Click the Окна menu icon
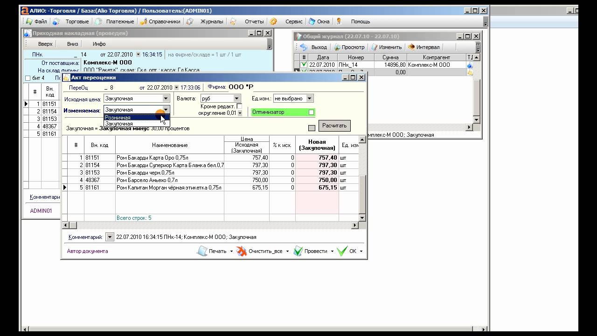597x336 pixels. [x=312, y=21]
